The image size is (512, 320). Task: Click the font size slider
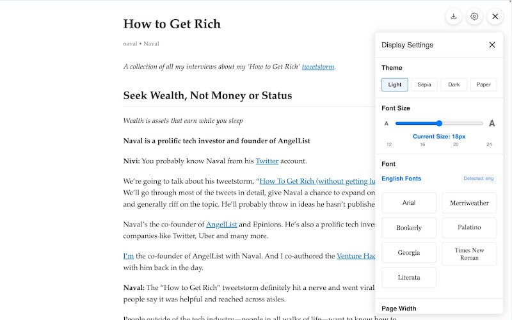439,124
